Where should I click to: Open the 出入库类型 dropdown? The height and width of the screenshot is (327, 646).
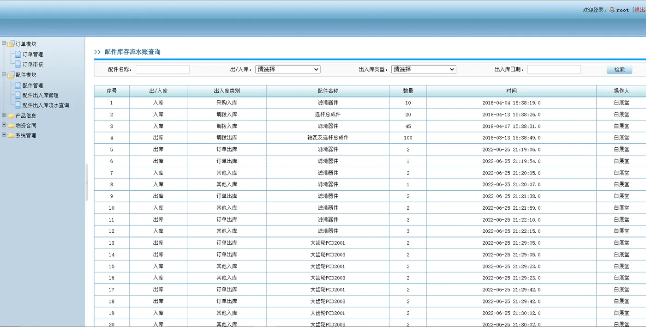[424, 69]
